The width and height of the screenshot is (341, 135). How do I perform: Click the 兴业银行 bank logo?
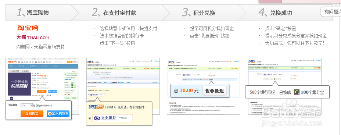coord(105,118)
